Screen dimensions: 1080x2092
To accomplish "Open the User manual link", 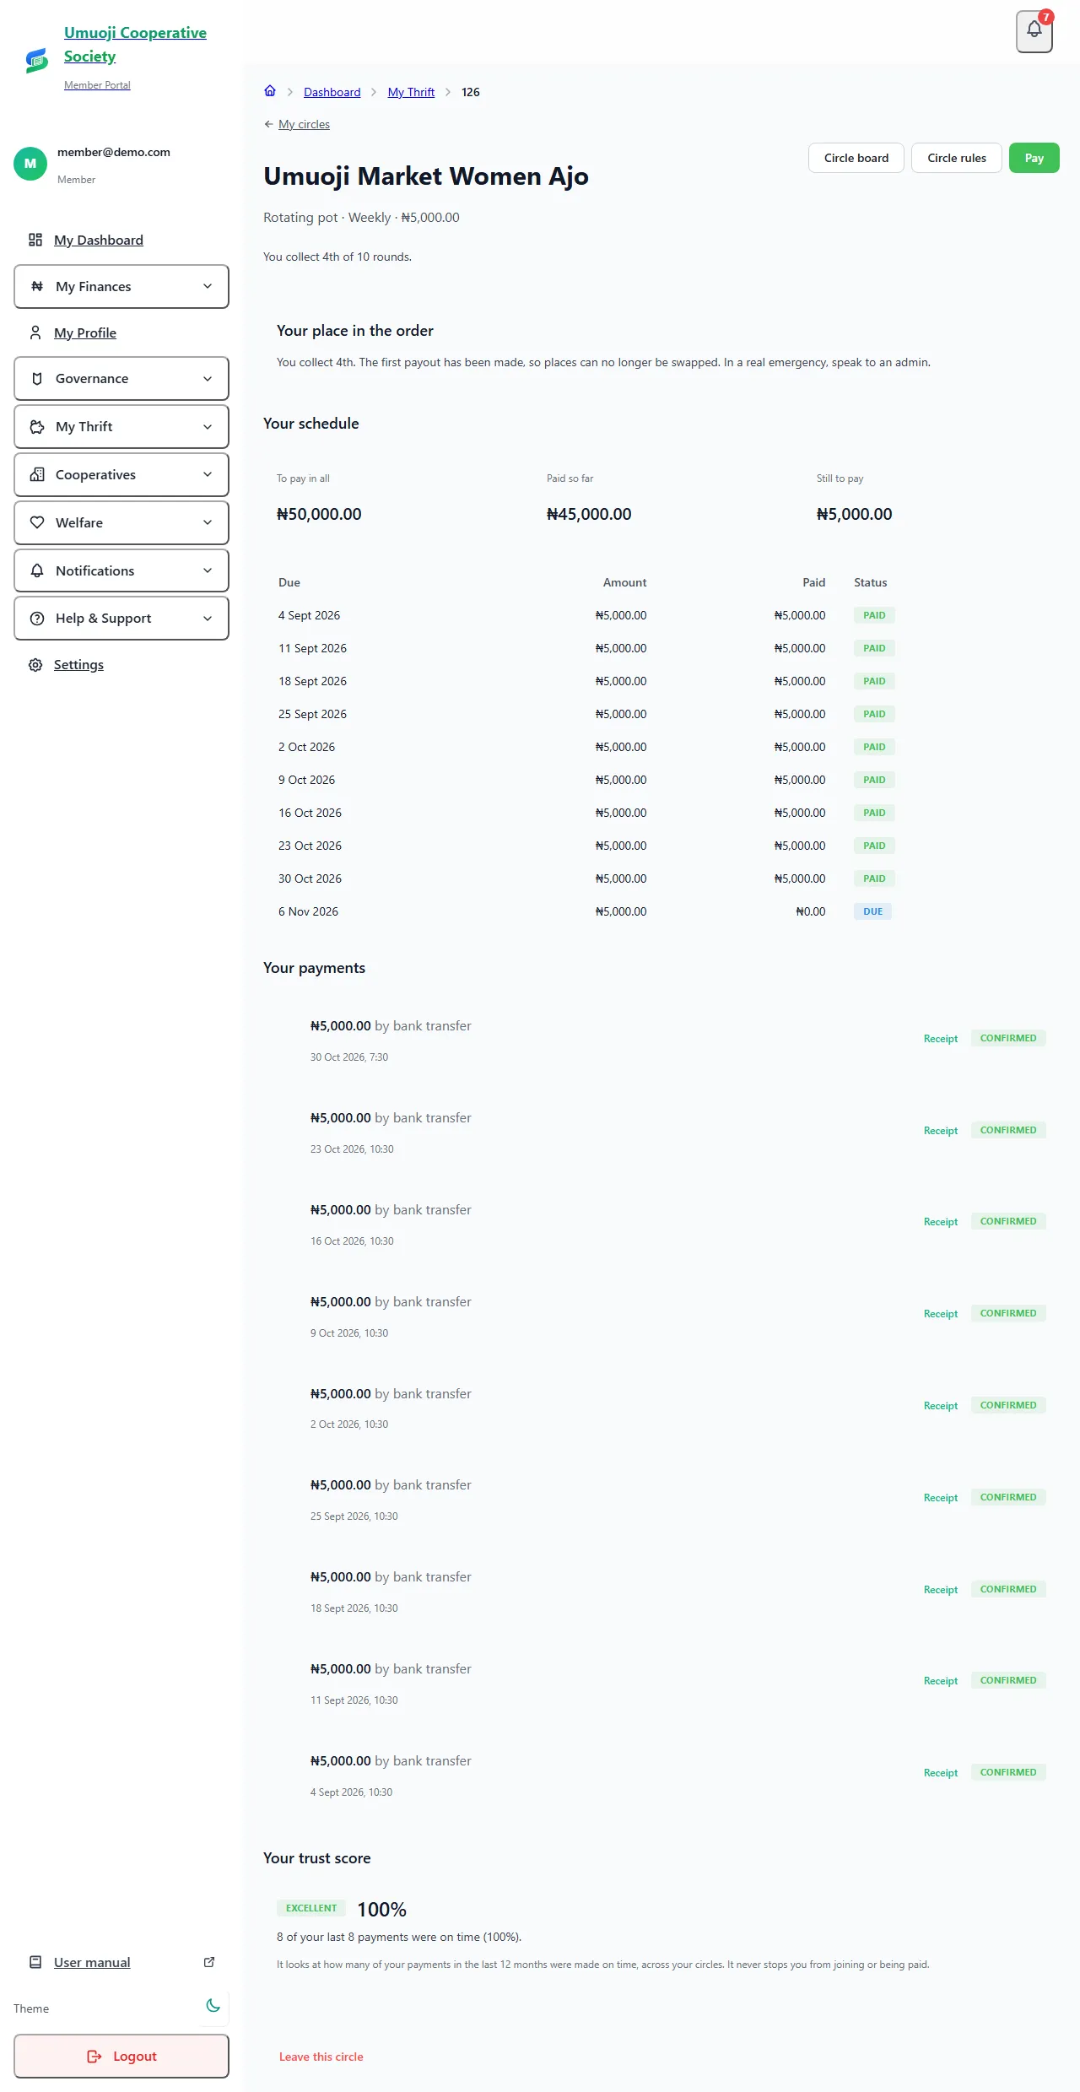I will tap(92, 1962).
